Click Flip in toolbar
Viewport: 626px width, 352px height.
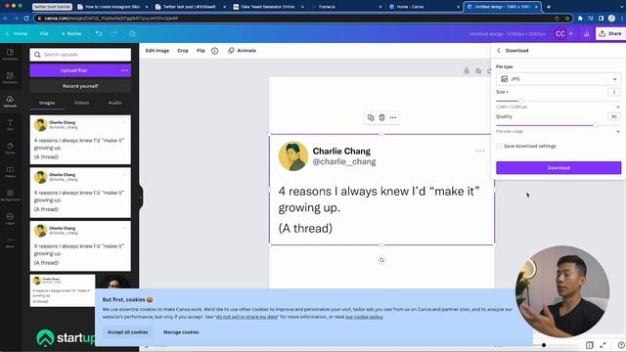(x=201, y=51)
